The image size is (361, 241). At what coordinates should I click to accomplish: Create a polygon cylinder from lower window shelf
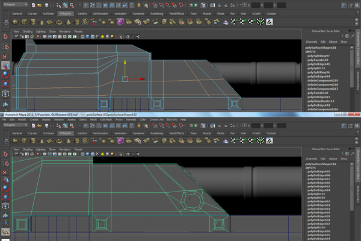pos(32,140)
